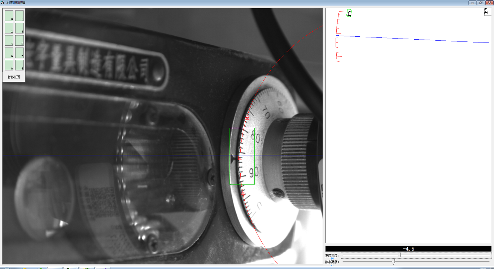Viewport: 494px width, 269px height.
Task: Click the green-boxed digit in the analysis panel
Action: (349, 13)
